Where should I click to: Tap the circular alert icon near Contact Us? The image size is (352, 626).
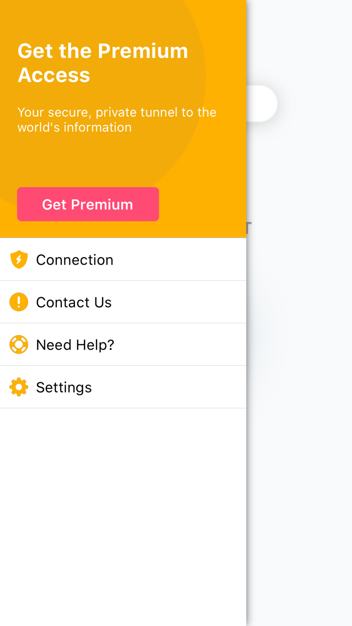click(18, 302)
